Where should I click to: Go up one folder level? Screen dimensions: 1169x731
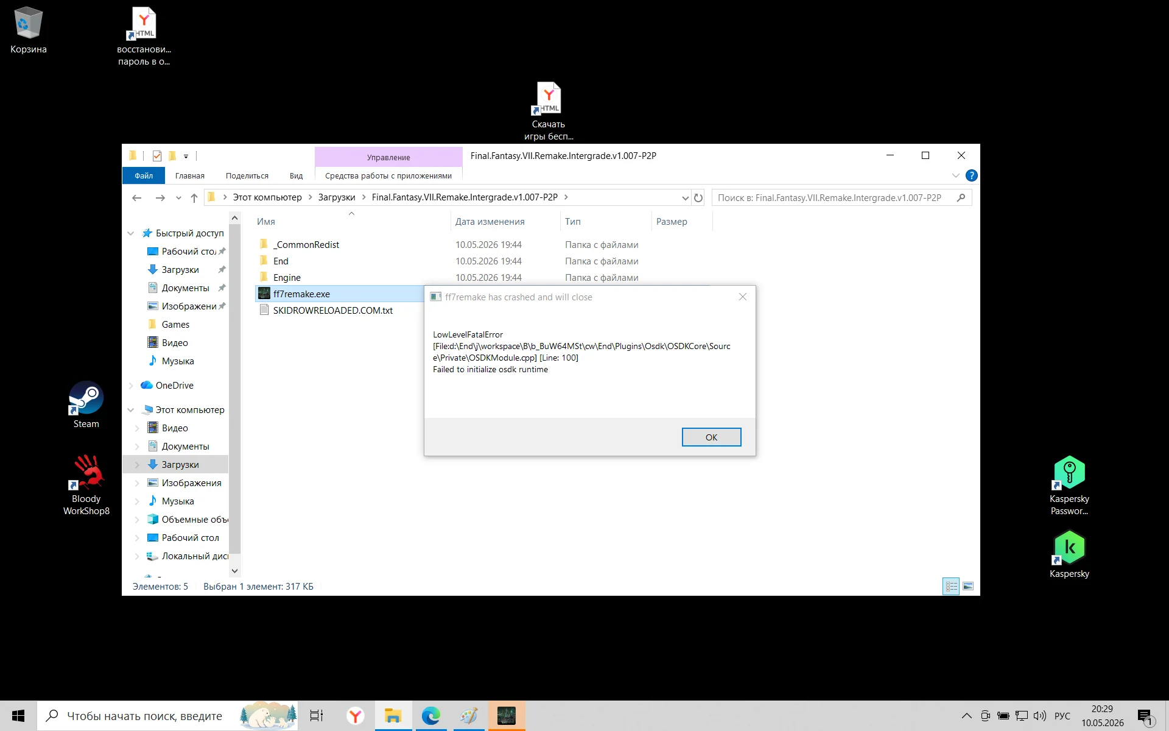[194, 197]
